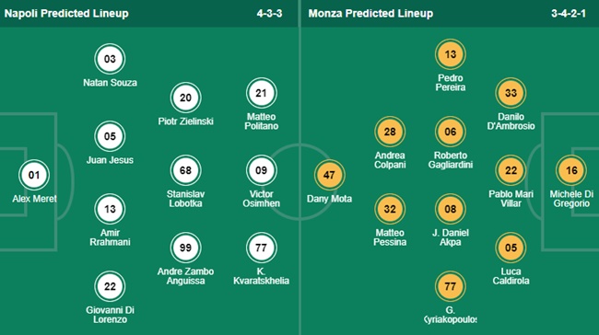
Task: Click the Roberto Gagliardini name label
Action: point(451,160)
